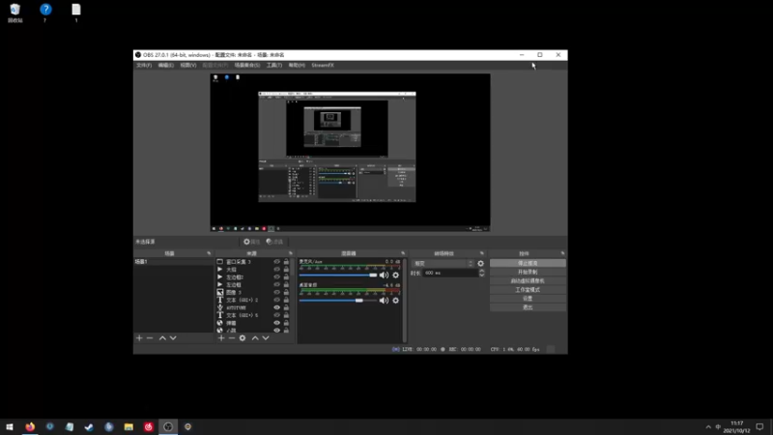The height and width of the screenshot is (435, 773).
Task: Open File Explorer from the taskbar
Action: (129, 426)
